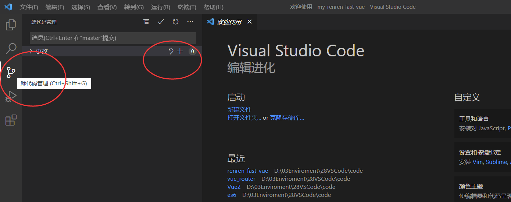This screenshot has height=202, width=511.
Task: Toggle tree view in source control header
Action: click(x=146, y=22)
